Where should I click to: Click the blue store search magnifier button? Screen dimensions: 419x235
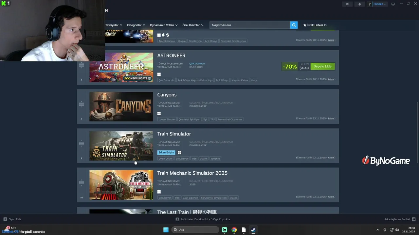294,25
